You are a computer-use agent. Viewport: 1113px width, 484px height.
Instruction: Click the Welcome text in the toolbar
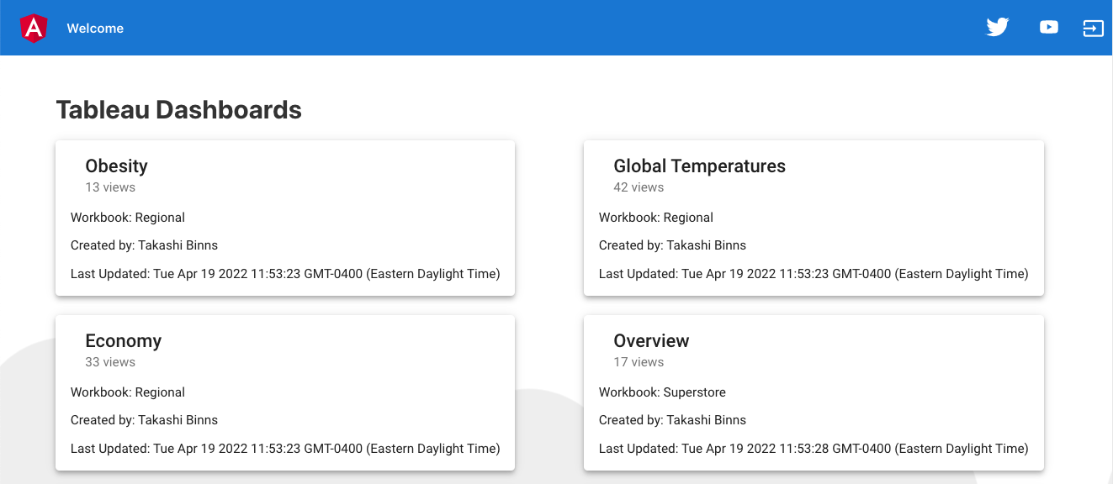click(95, 29)
